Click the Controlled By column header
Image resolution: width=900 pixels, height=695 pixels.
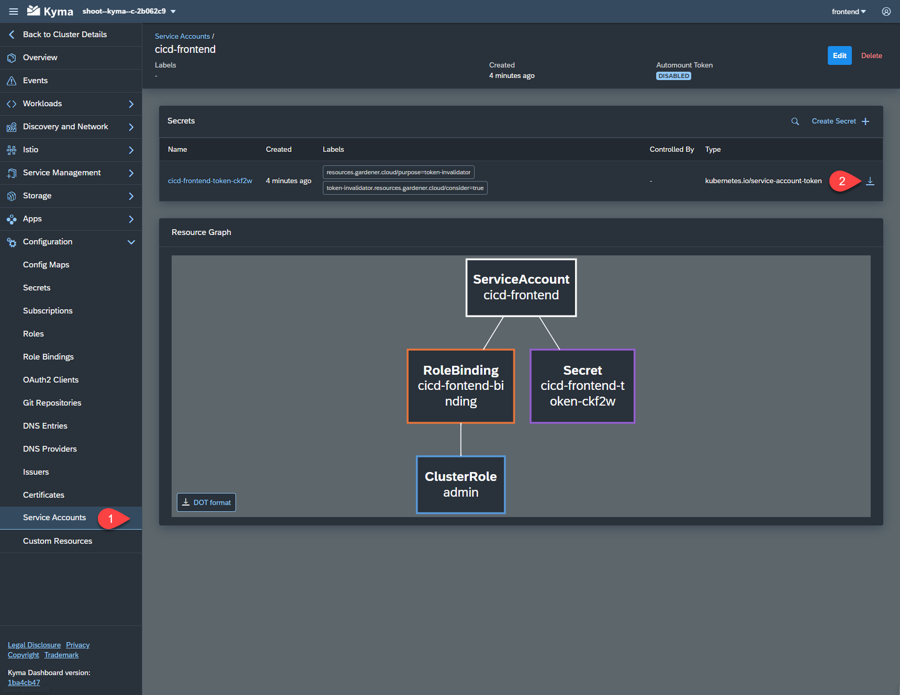(x=671, y=150)
